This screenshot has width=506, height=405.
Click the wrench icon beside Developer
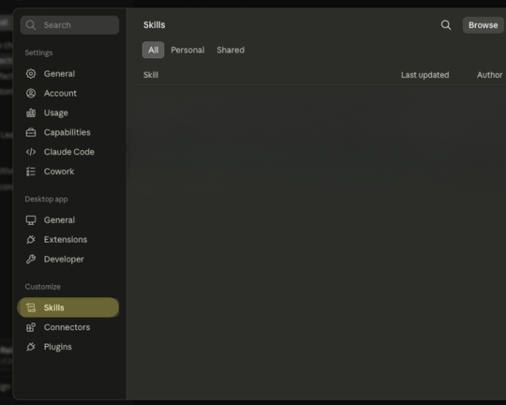[x=31, y=259]
